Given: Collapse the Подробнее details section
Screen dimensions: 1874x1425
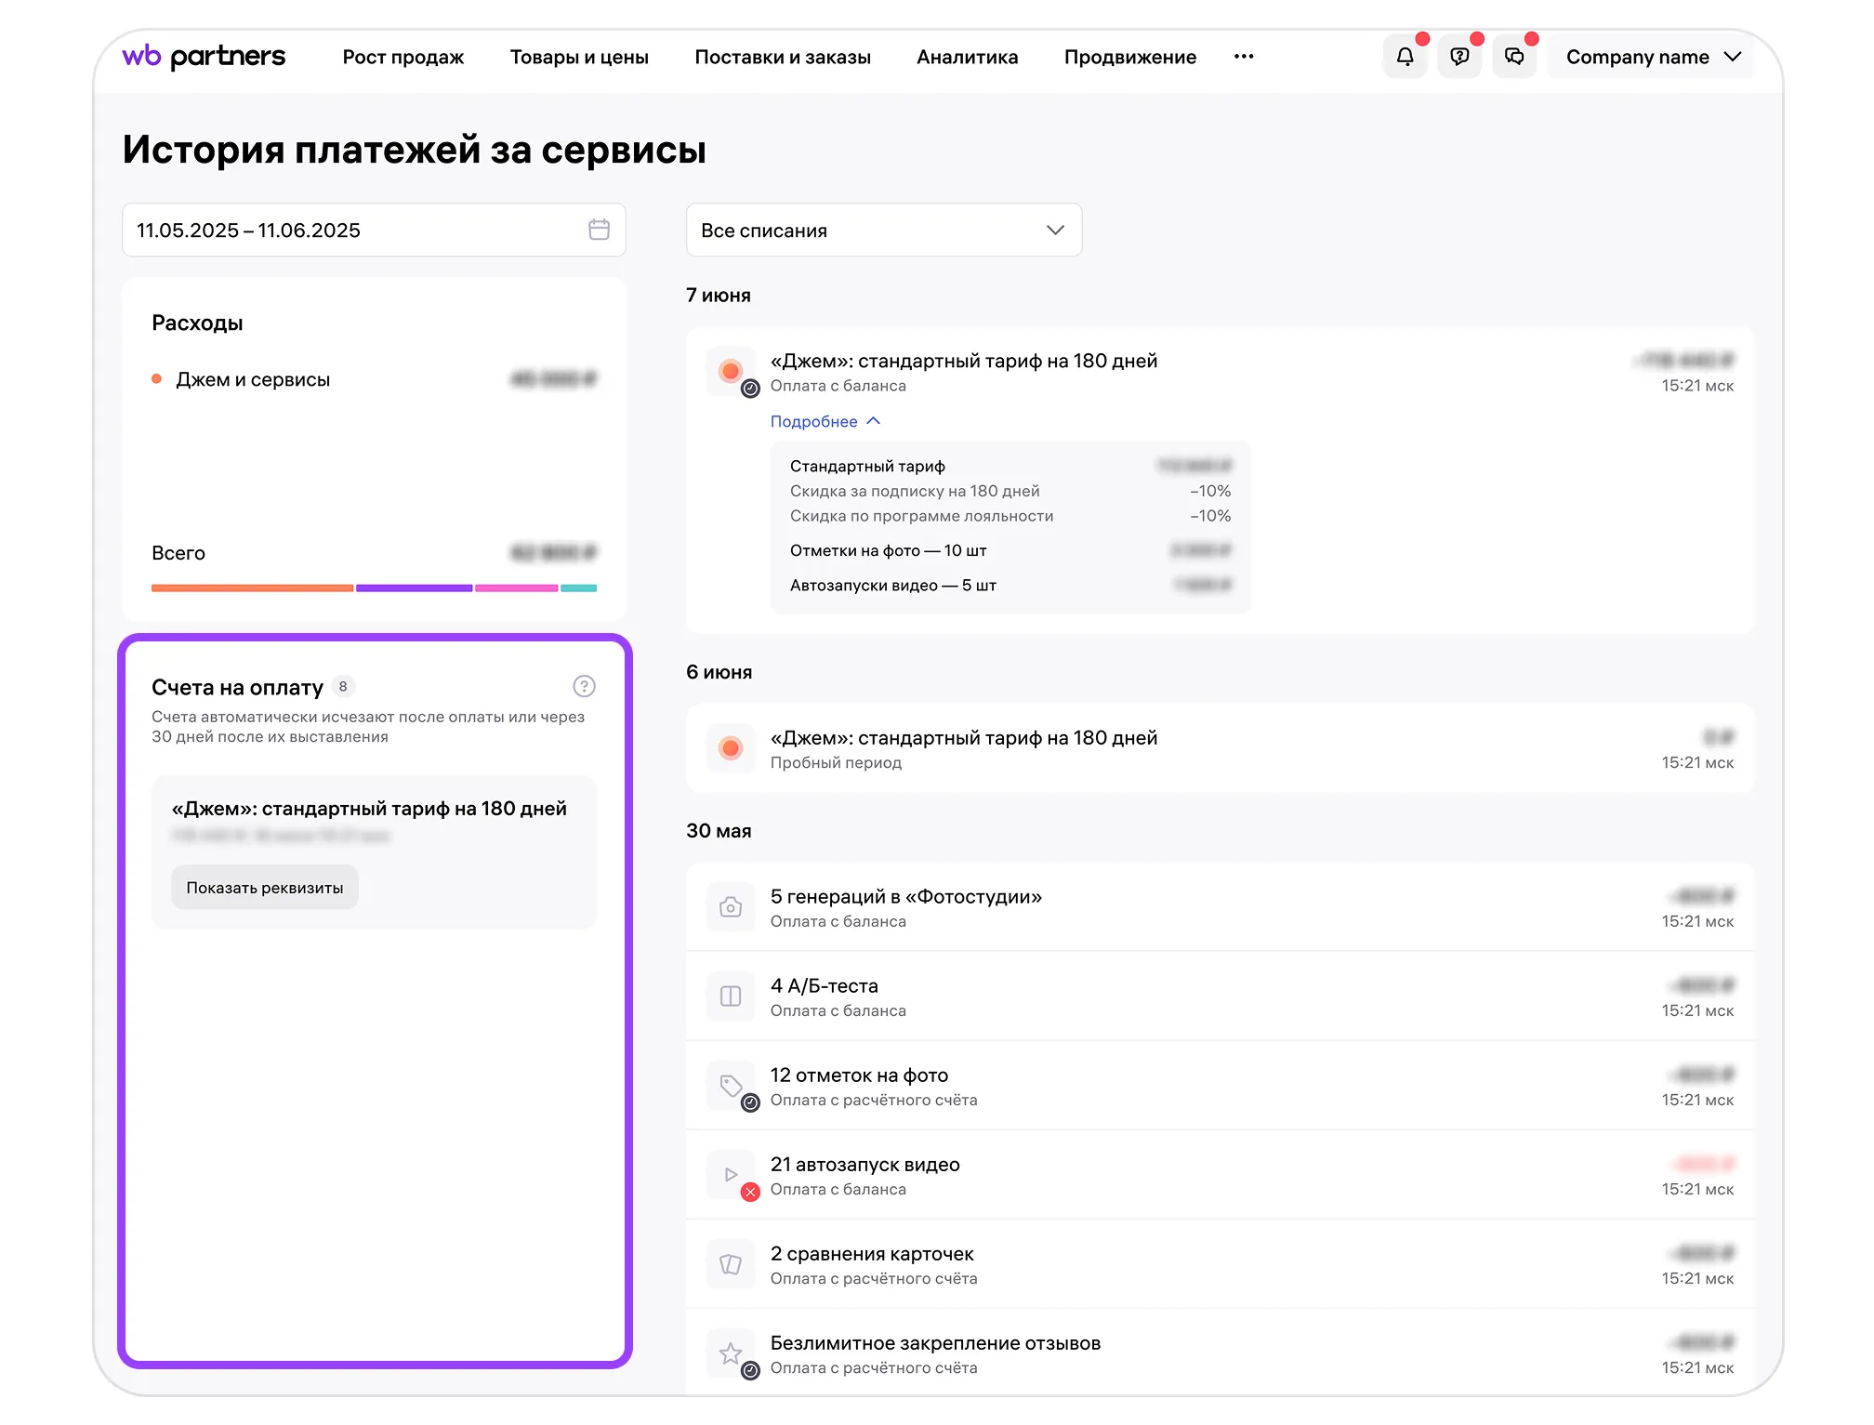Looking at the screenshot, I should pos(825,421).
